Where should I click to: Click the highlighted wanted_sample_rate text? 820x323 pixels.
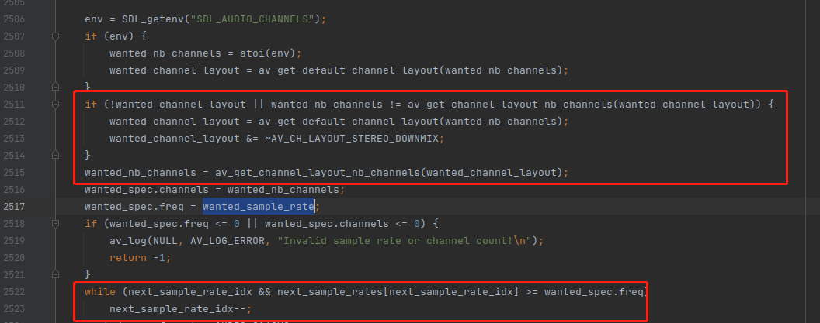point(259,207)
